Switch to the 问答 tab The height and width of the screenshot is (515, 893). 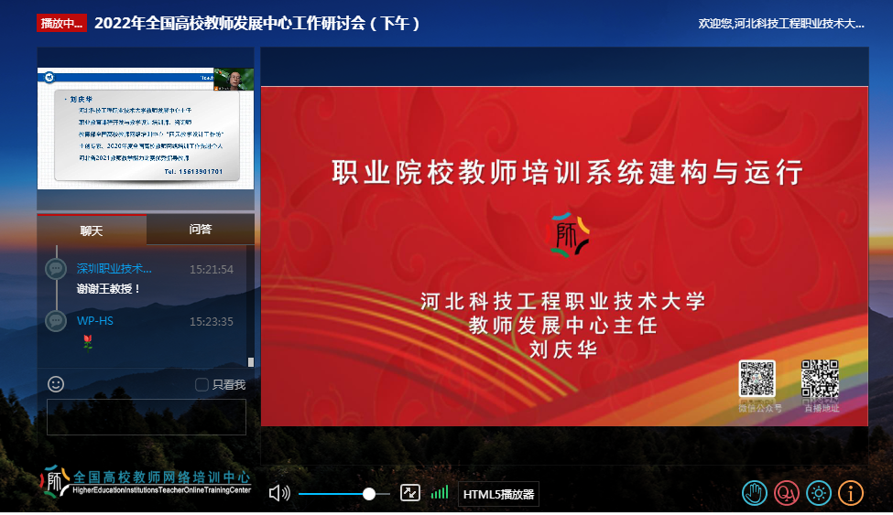coord(201,230)
